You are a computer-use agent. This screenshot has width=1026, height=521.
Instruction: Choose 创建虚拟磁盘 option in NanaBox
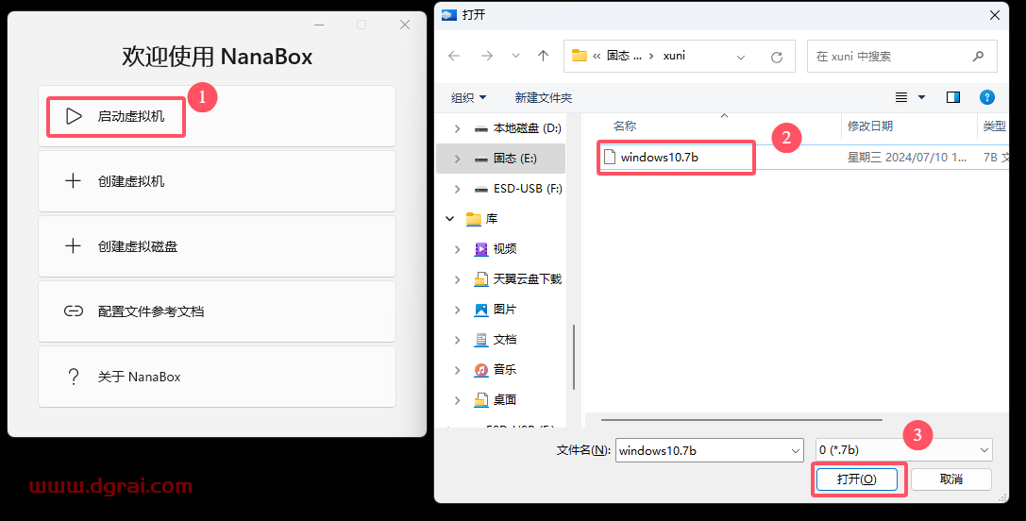pos(217,246)
